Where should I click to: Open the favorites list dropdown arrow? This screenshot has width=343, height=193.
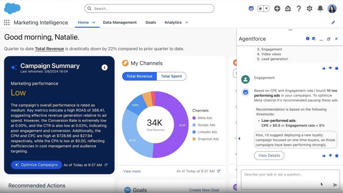pos(266,8)
